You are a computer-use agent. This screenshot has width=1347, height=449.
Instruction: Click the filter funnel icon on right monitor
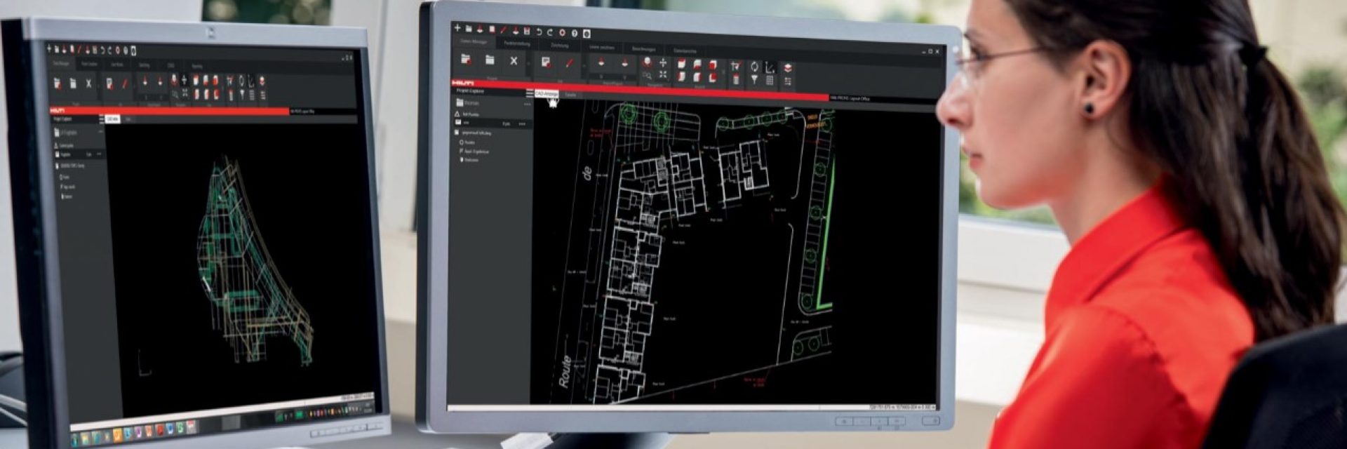754,79
